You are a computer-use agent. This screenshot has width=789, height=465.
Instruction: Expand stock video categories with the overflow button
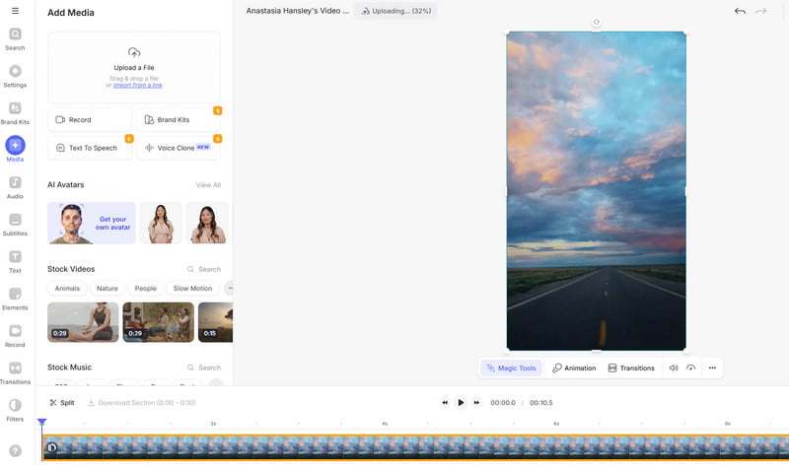230,289
